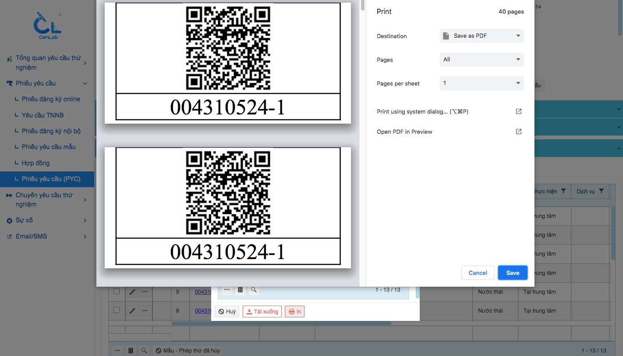The image size is (623, 356).
Task: Click the first QR label preview page
Action: click(x=228, y=63)
